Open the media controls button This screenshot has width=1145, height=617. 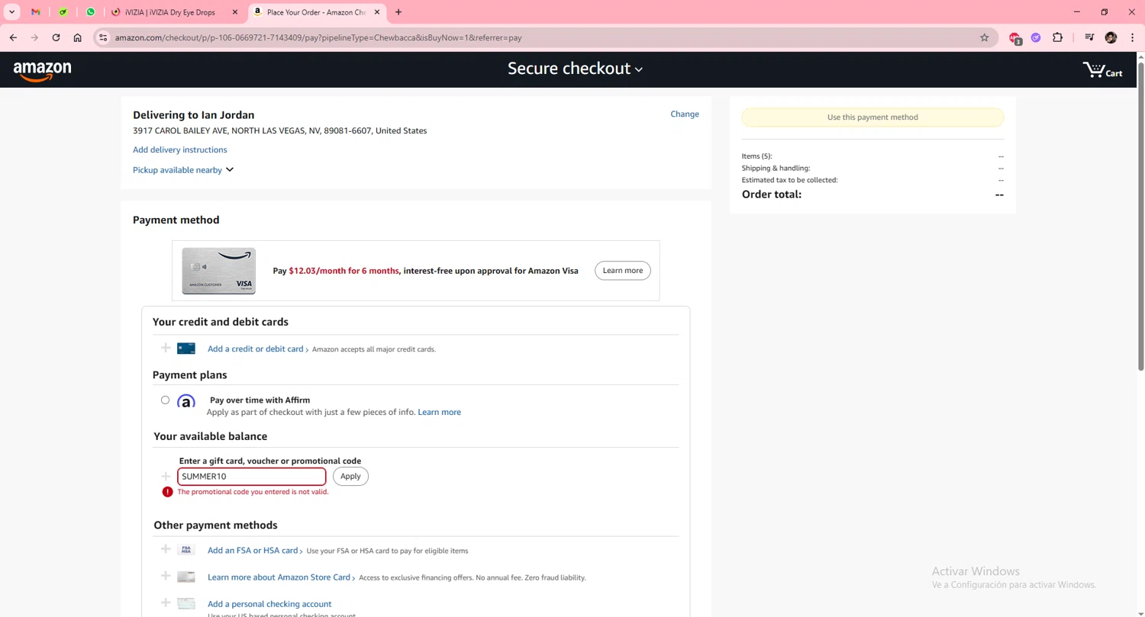1089,37
